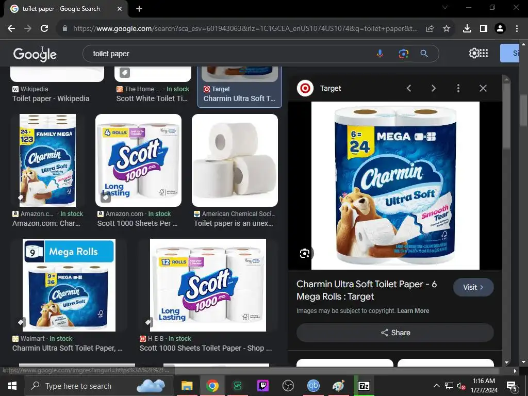Open the Twitch taskbar icon
This screenshot has width=528, height=396.
click(262, 386)
